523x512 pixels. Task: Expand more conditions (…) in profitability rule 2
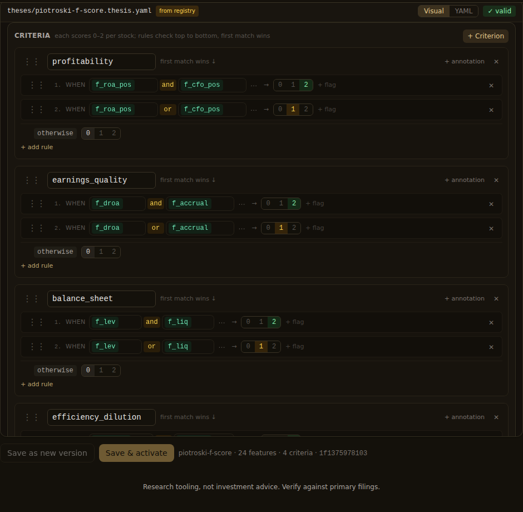(x=254, y=110)
